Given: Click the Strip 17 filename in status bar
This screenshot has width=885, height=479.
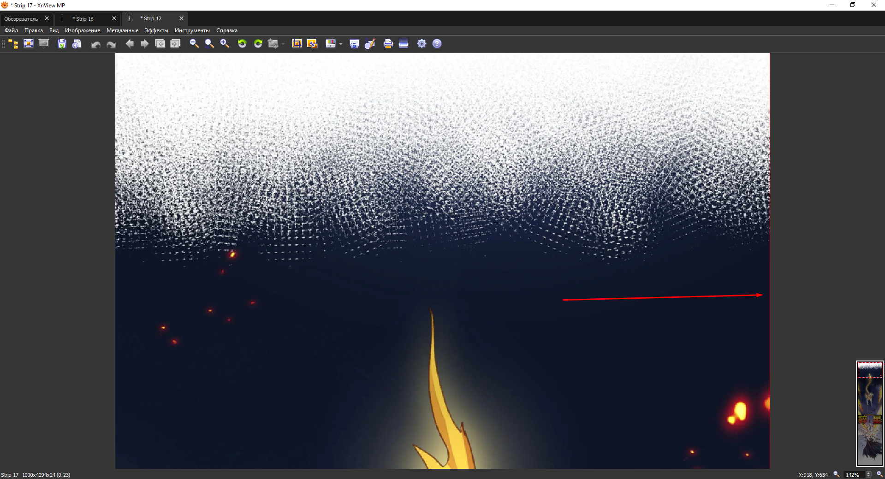Looking at the screenshot, I should [10, 475].
